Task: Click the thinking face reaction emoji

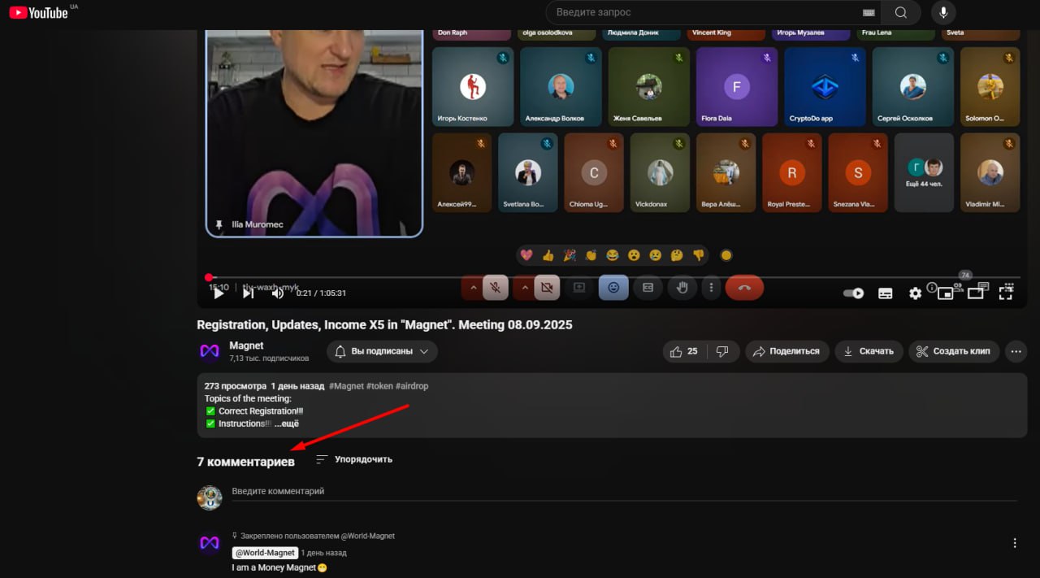Action: (676, 255)
